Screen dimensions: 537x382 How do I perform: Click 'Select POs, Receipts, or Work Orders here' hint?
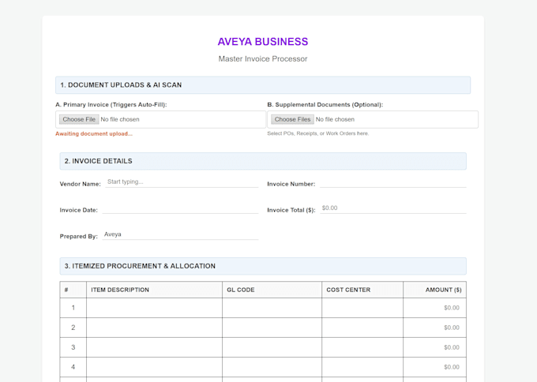317,133
